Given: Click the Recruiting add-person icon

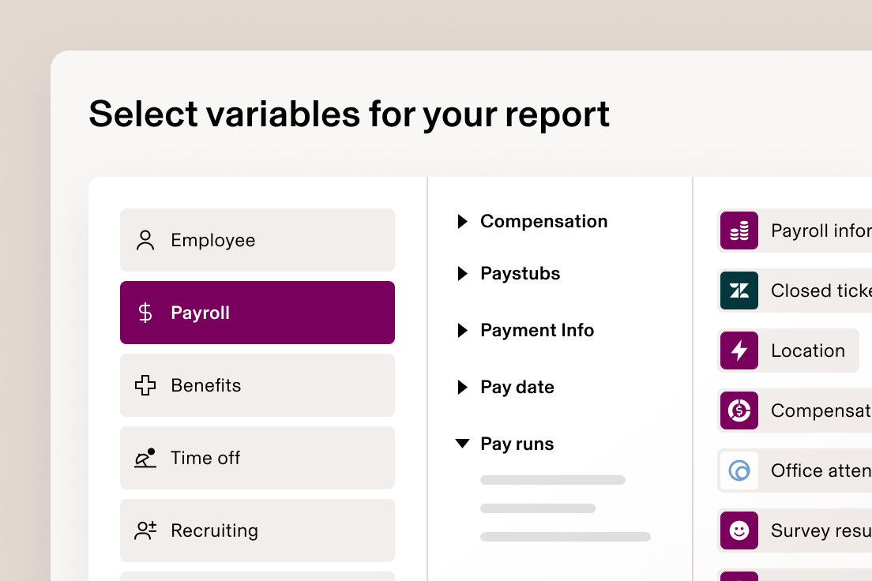Looking at the screenshot, I should point(145,530).
